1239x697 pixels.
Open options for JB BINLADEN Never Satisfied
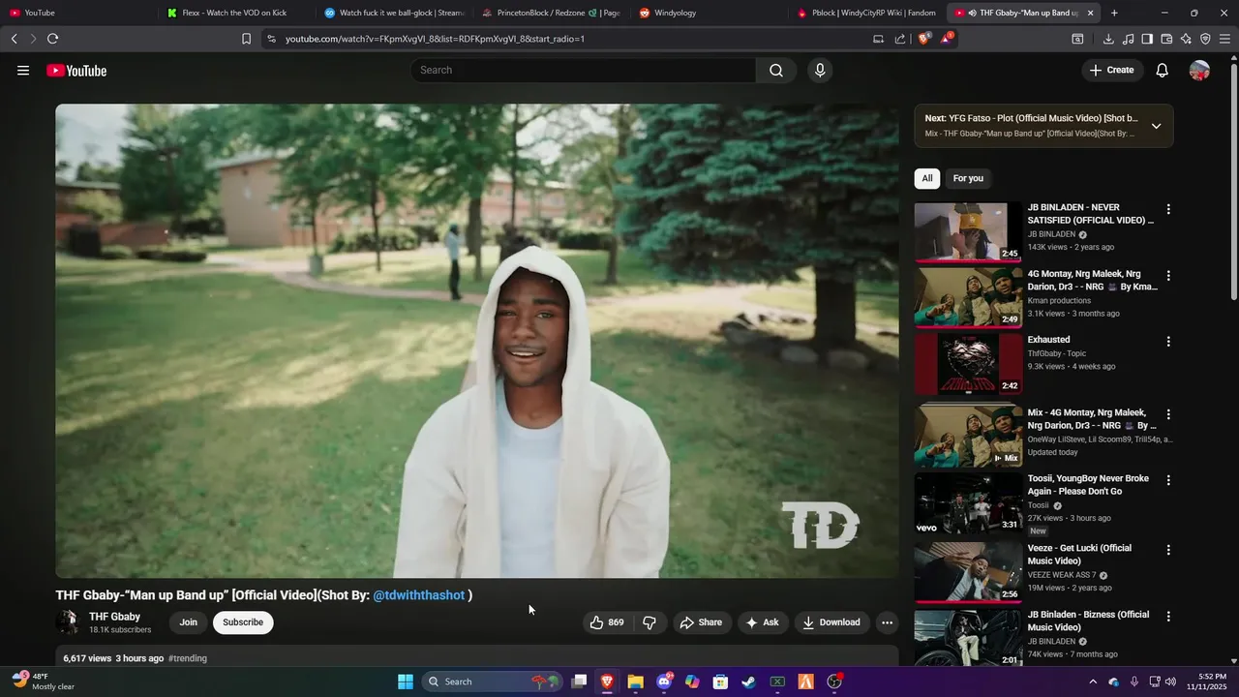tap(1168, 209)
